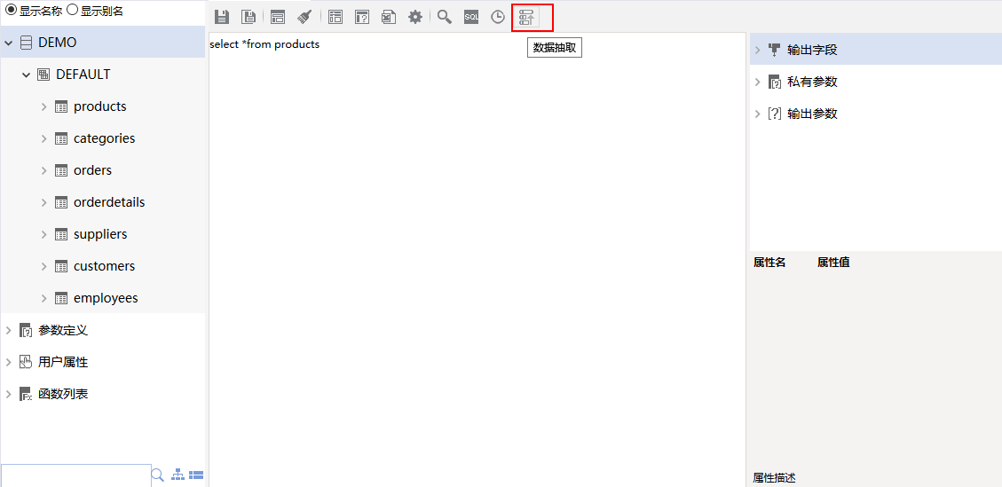Expand the suppliers table node
Image resolution: width=1002 pixels, height=487 pixels.
[44, 234]
